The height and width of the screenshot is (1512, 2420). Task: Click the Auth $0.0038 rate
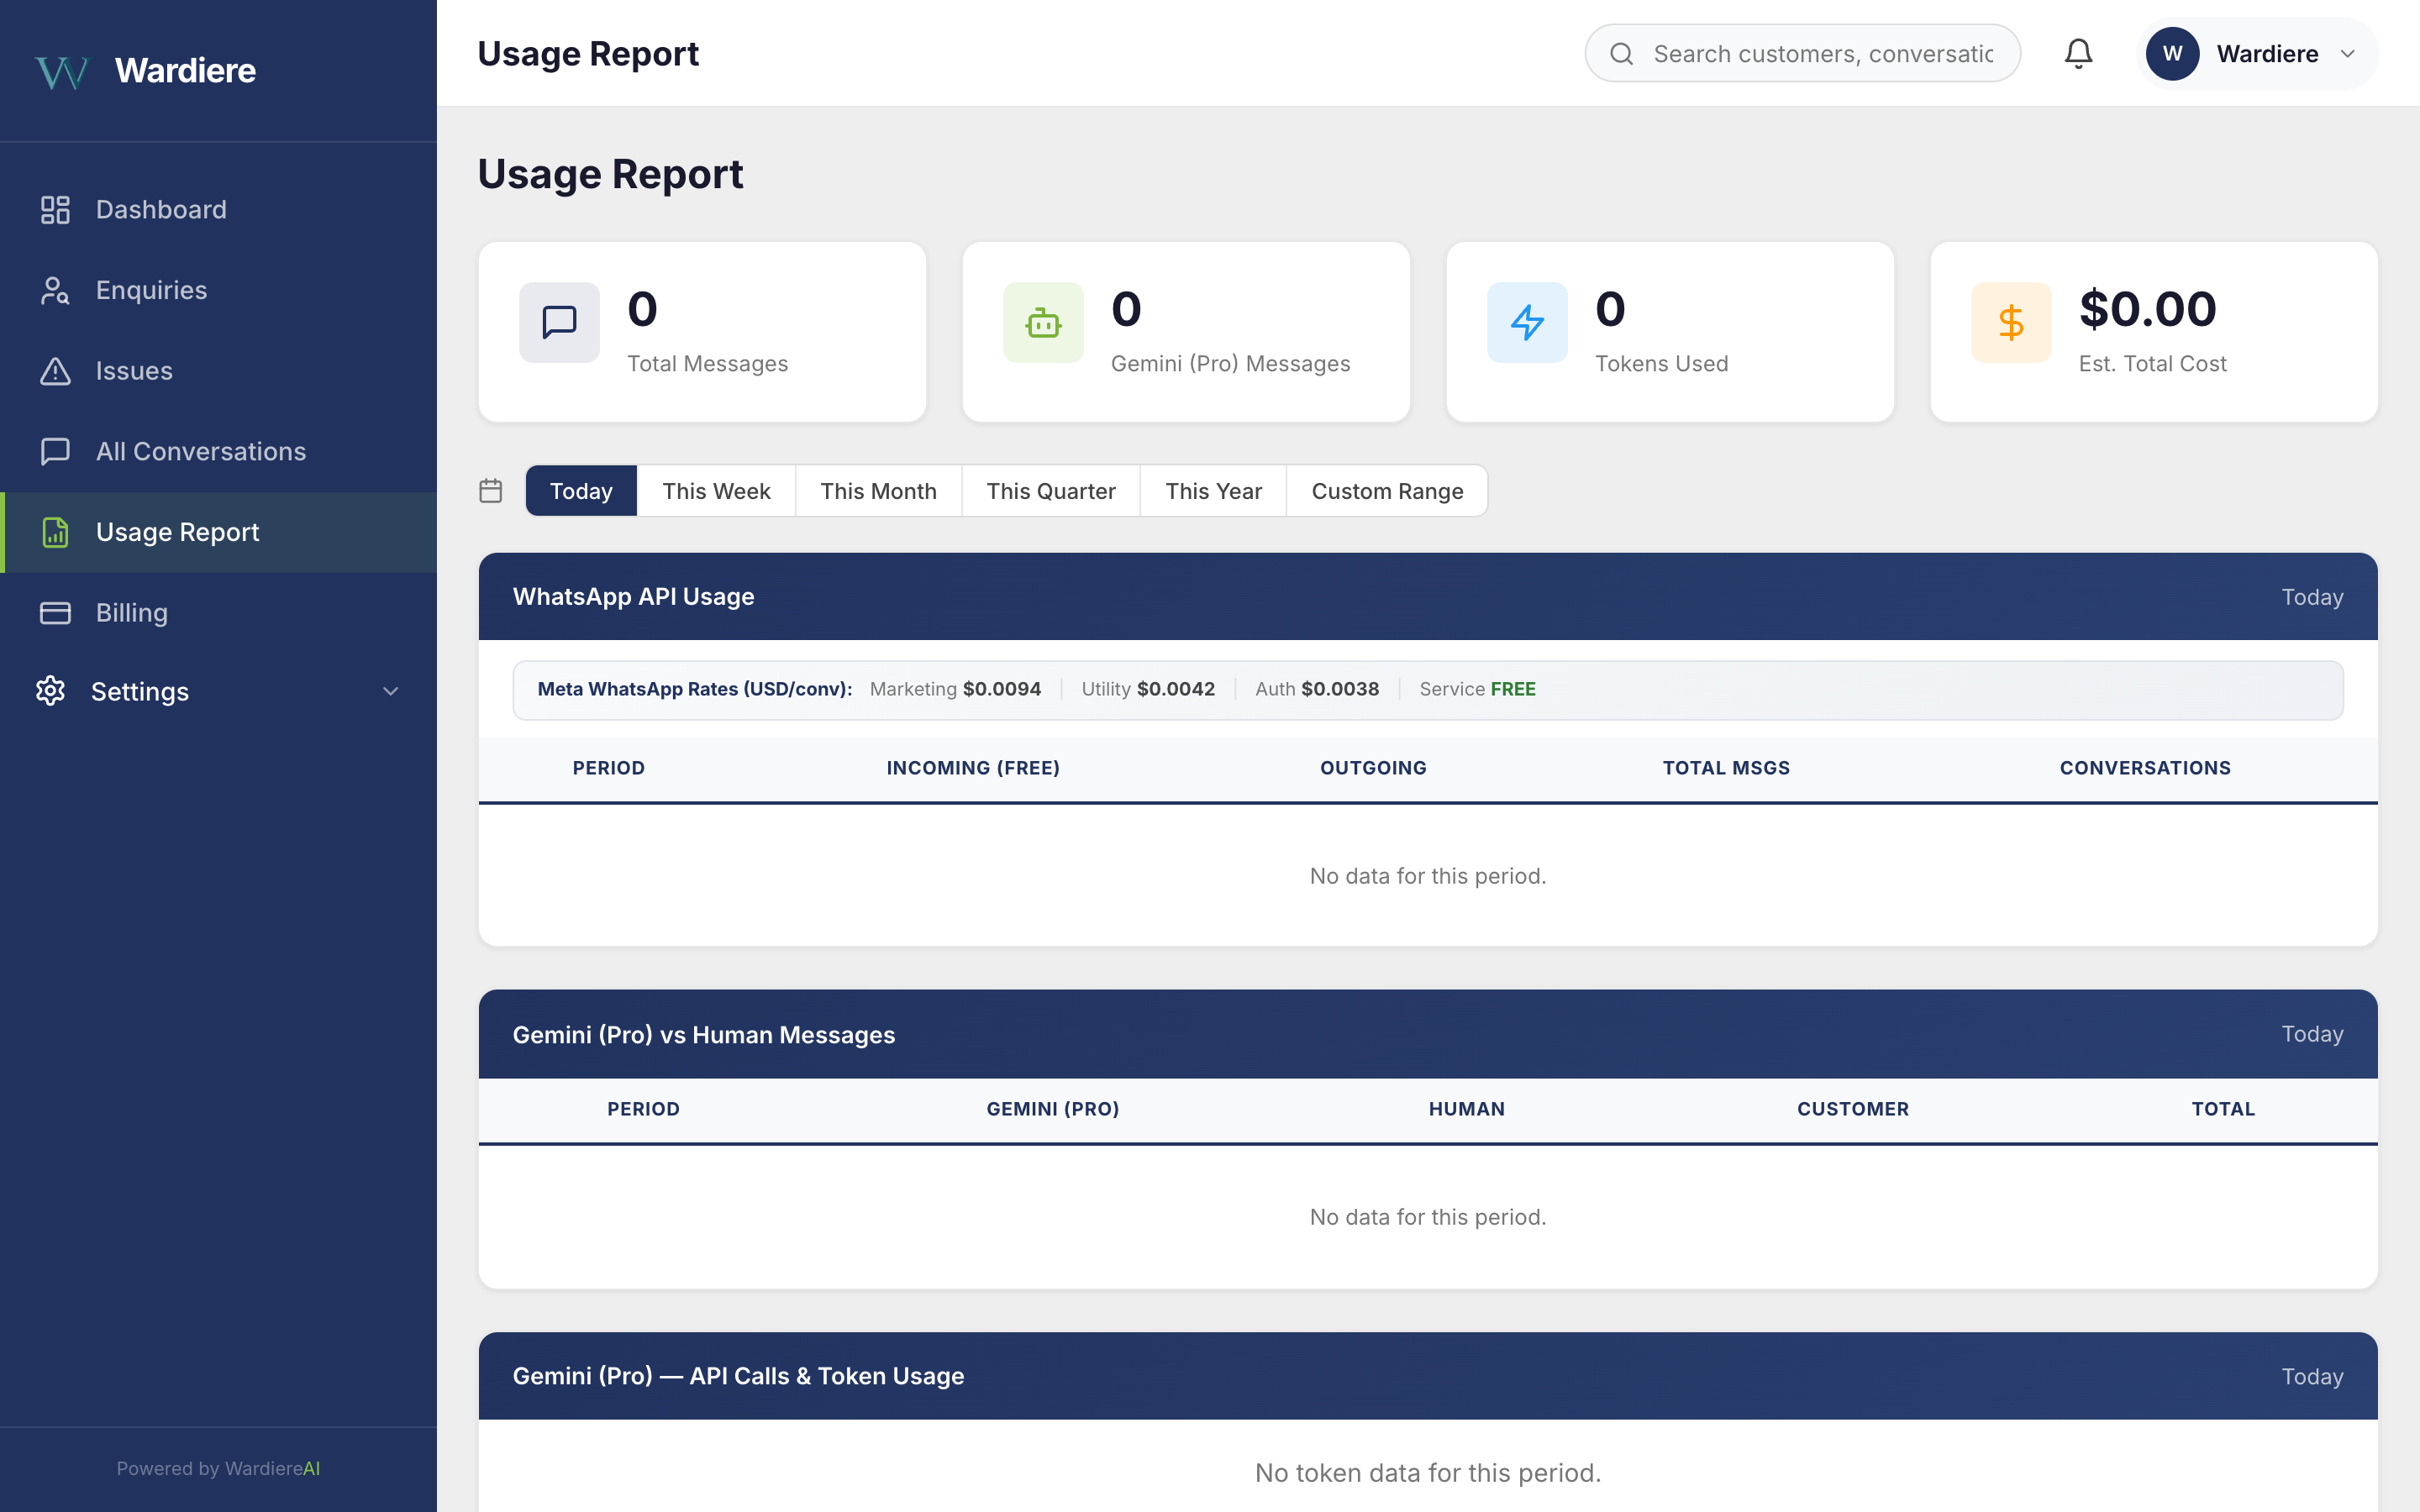1317,689
